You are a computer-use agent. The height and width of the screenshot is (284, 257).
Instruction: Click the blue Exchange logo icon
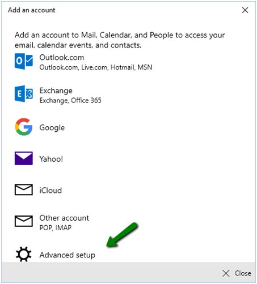pos(24,94)
